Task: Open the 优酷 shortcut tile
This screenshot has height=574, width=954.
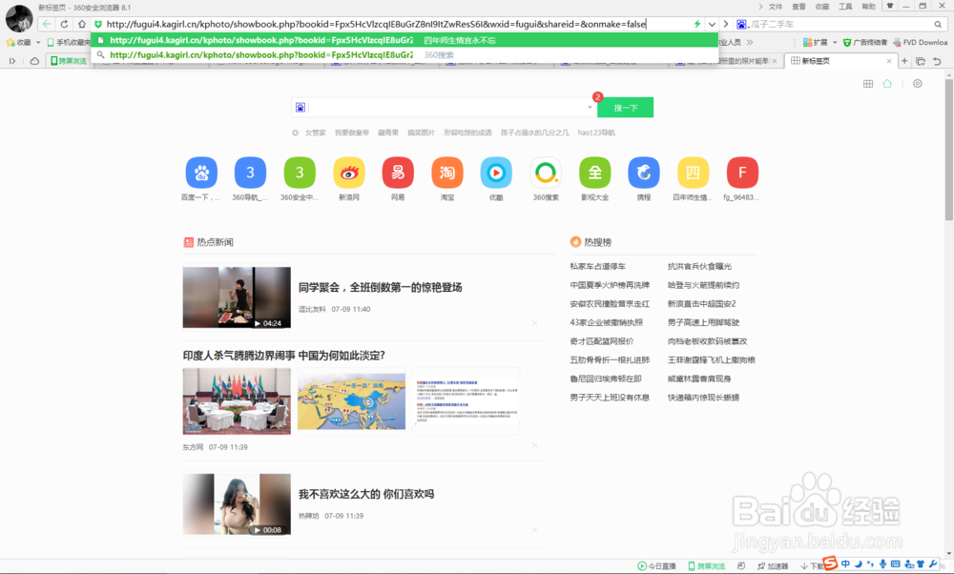Action: [496, 178]
